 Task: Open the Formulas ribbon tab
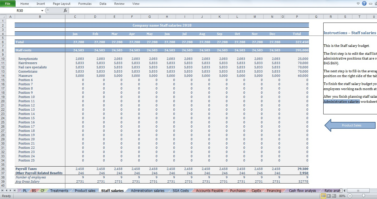coord(85,4)
